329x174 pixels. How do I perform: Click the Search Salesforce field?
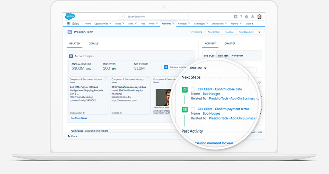[x=154, y=17]
